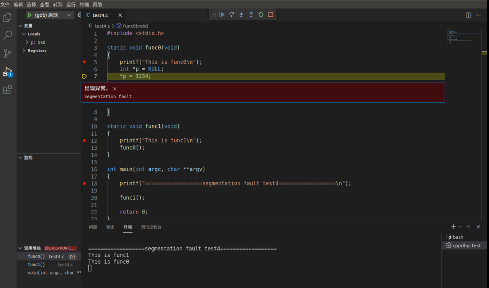489x288 pixels.
Task: Remove the breakpoint on line 18
Action: (84, 184)
